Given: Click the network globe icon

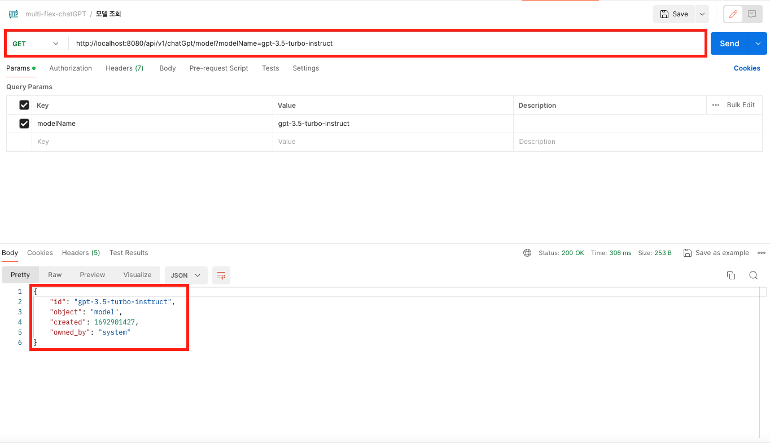Looking at the screenshot, I should click(527, 253).
